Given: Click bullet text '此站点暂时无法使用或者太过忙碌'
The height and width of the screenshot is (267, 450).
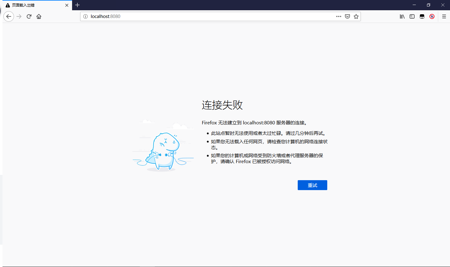Looking at the screenshot, I should (x=268, y=133).
